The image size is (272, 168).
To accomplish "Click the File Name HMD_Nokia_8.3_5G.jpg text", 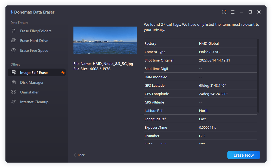I will pyautogui.click(x=103, y=64).
